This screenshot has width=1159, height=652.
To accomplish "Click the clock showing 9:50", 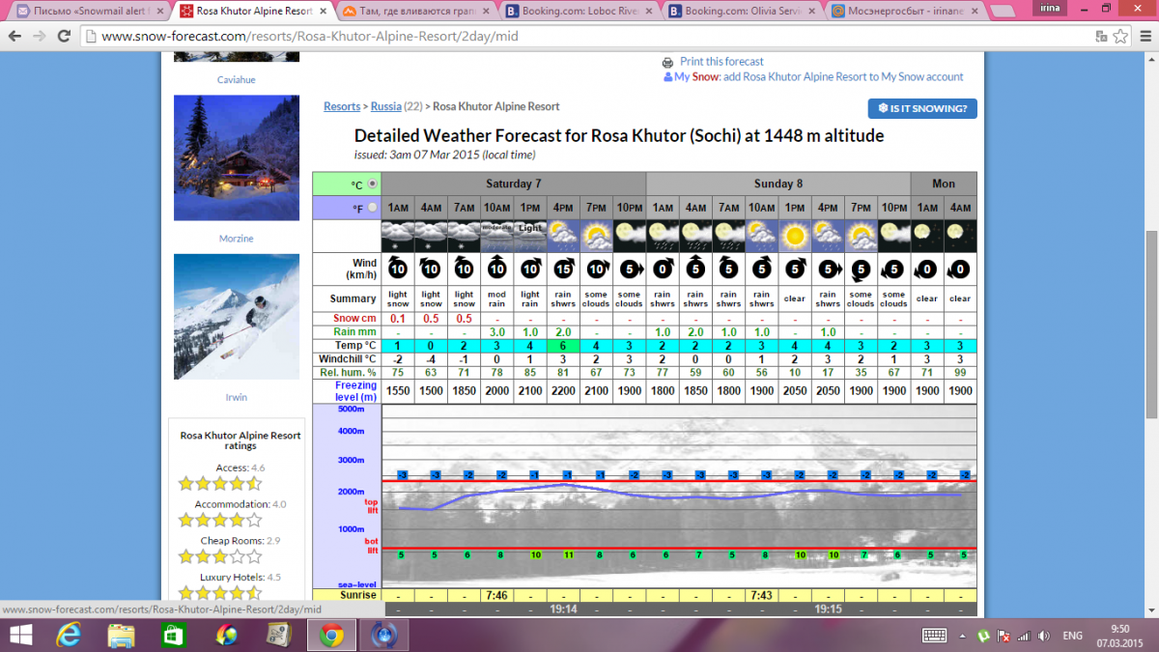I will tap(1118, 629).
